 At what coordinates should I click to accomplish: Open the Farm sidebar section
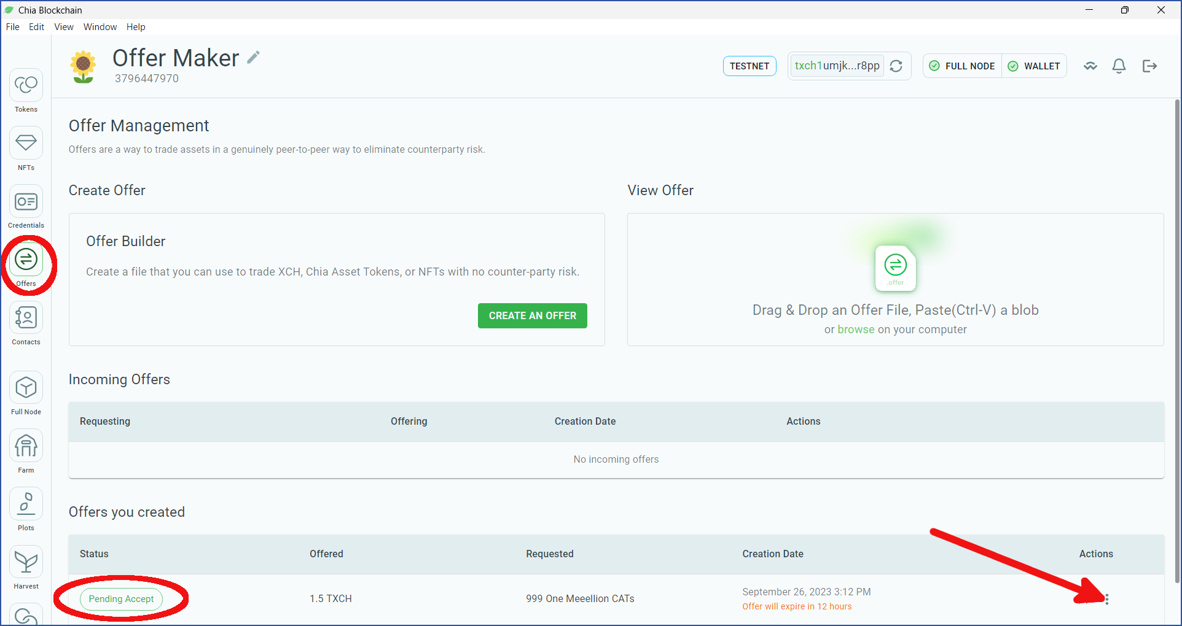tap(26, 452)
